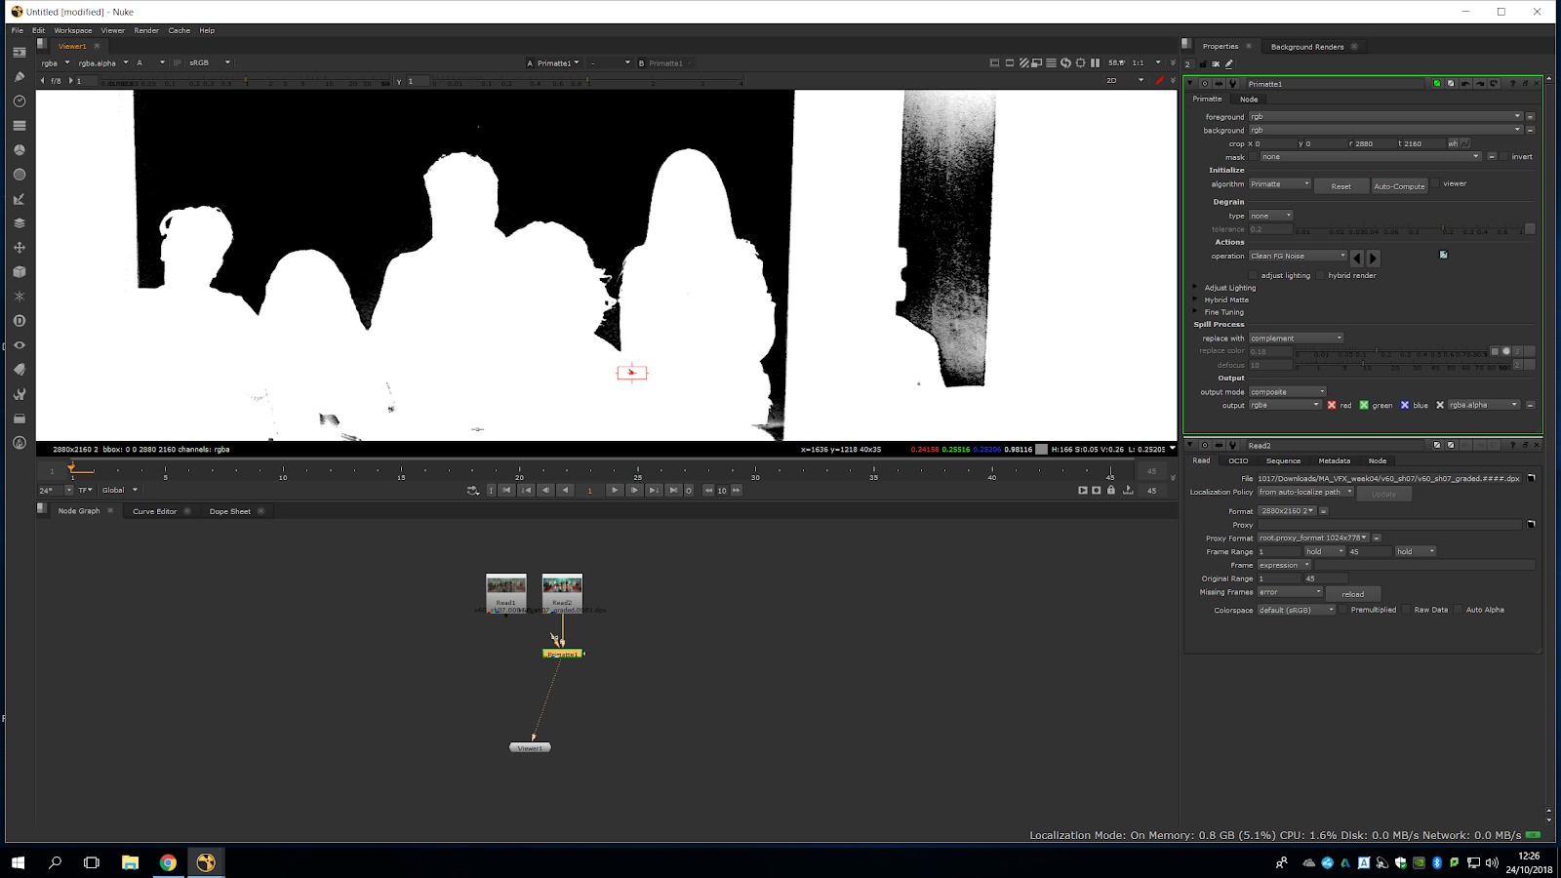Open the Transform nodes move icon

pyautogui.click(x=19, y=248)
